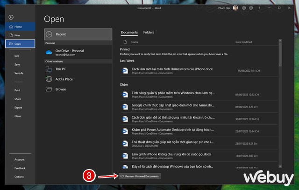Viewport: 299px width, 190px height.
Task: Click the Add a Place icon
Action: point(50,79)
